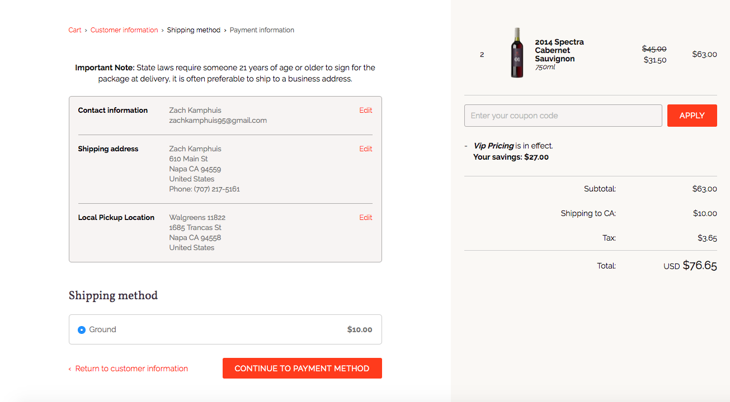Click the Apply coupon button

[691, 116]
